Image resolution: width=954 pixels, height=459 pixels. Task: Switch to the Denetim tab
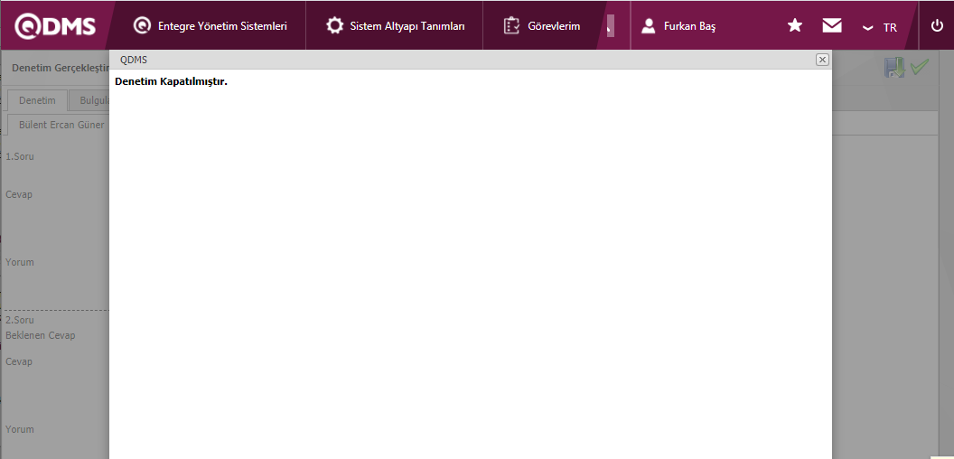click(x=37, y=100)
